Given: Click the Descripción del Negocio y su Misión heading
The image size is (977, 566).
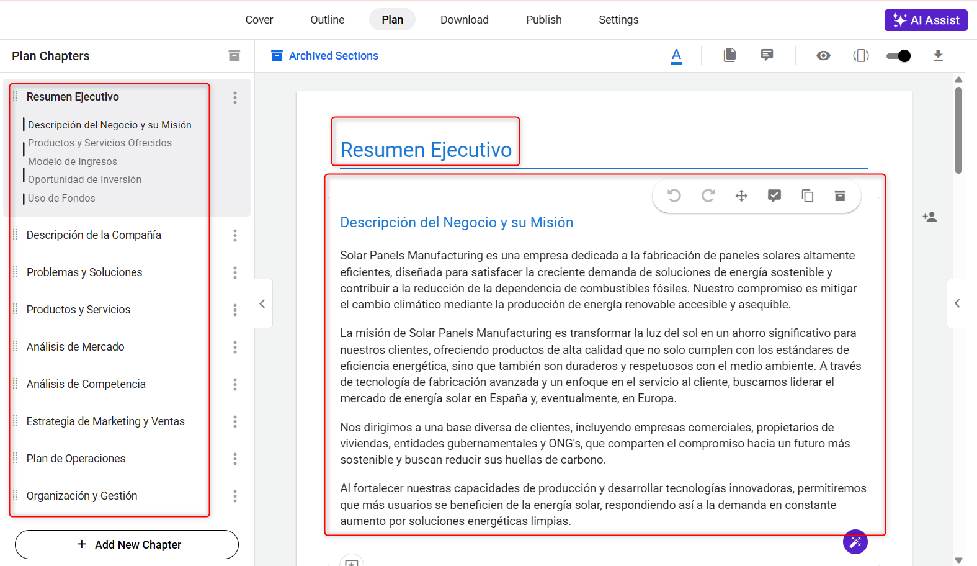Looking at the screenshot, I should click(x=457, y=222).
